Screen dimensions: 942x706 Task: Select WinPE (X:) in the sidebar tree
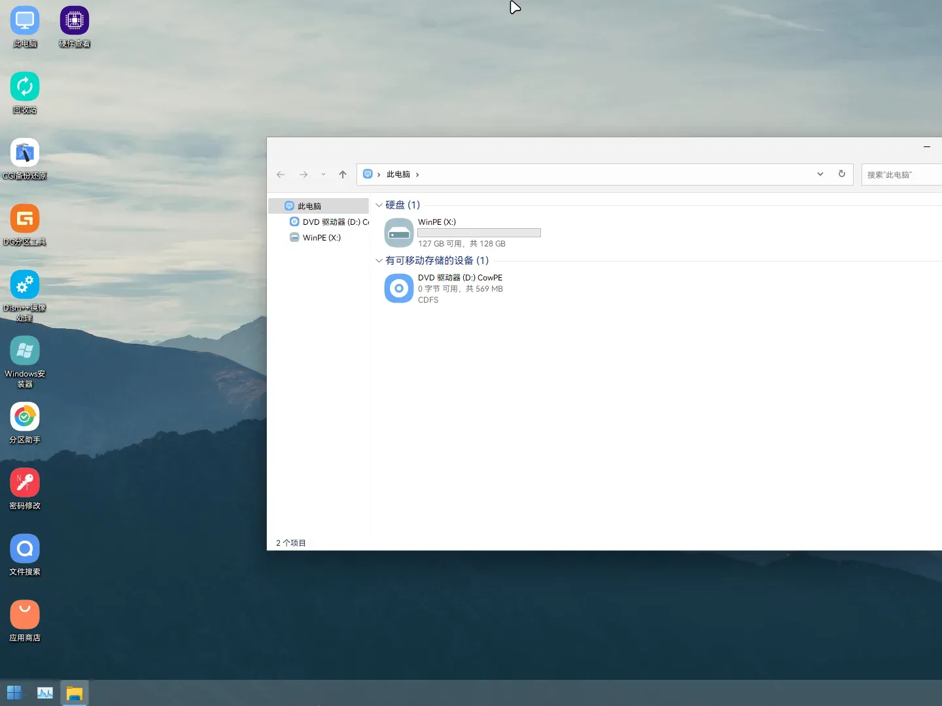click(321, 237)
